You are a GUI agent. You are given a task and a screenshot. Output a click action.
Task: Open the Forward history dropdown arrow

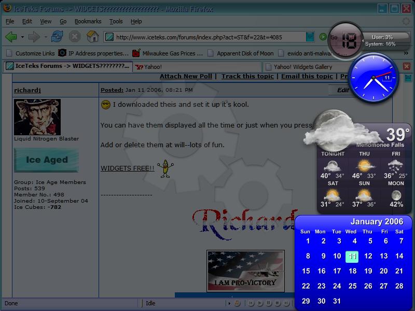[x=46, y=37]
